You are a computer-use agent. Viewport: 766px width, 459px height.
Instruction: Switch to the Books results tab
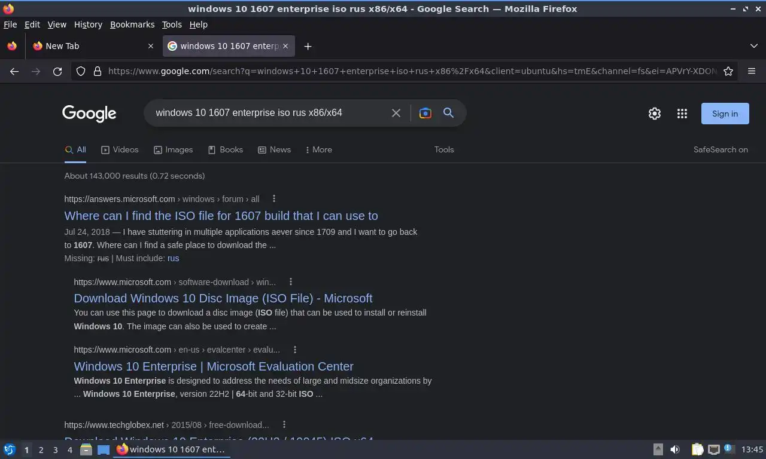tap(225, 149)
